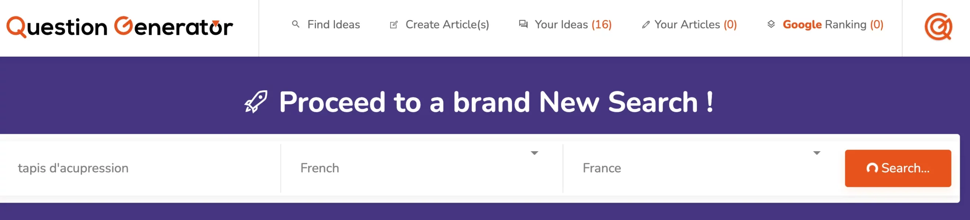970x220 pixels.
Task: Click the pencil icon beside Your Articles
Action: click(646, 25)
